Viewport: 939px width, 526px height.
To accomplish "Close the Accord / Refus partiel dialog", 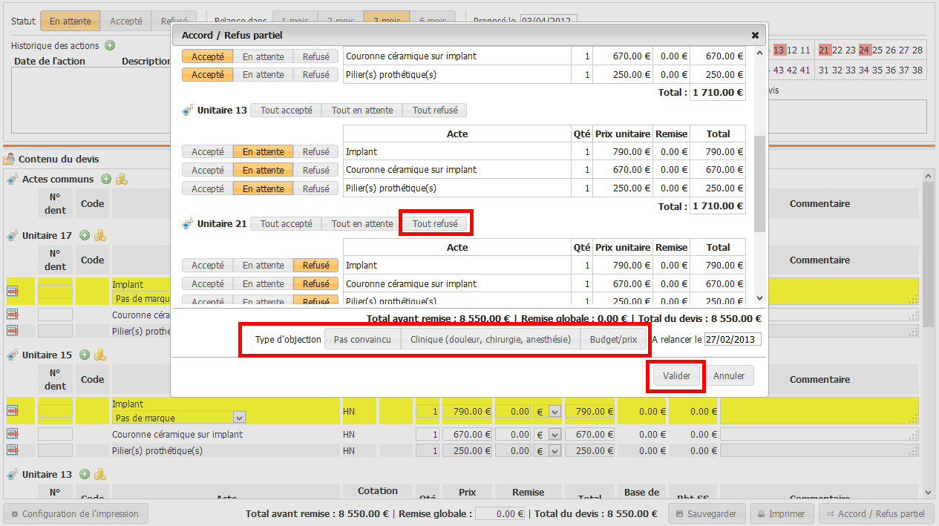I will (755, 35).
